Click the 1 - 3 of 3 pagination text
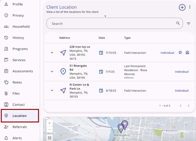The image size is (196, 141). point(164,106)
